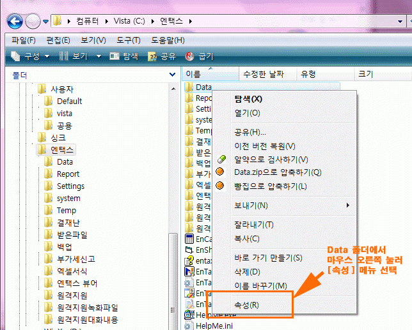The height and width of the screenshot is (330, 412).
Task: Click the 굽기 burn toolbar button
Action: pos(199,56)
